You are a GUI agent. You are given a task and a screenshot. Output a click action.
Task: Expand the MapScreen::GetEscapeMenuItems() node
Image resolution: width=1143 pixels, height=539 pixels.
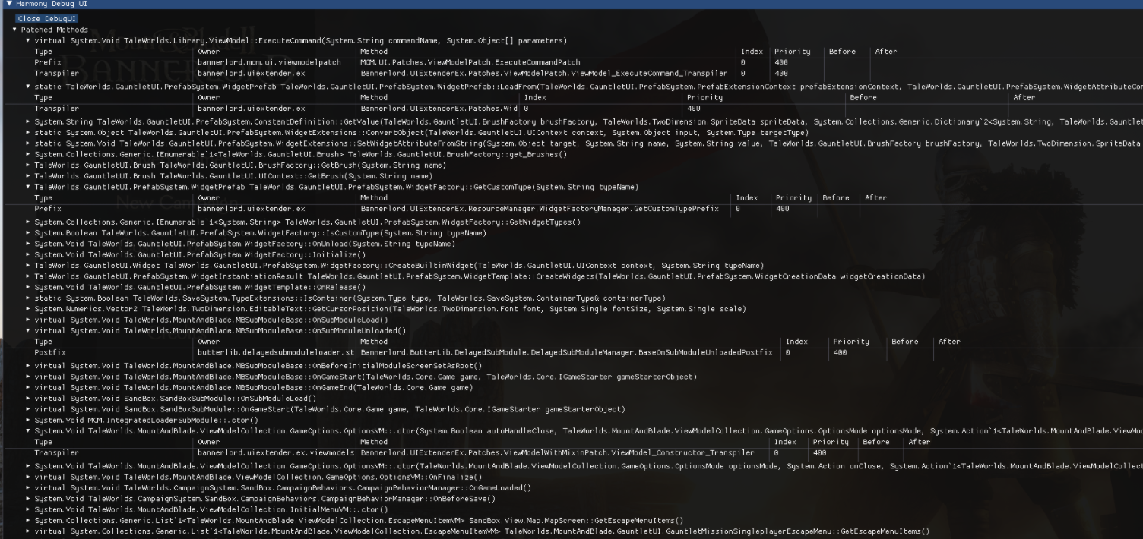[28, 521]
